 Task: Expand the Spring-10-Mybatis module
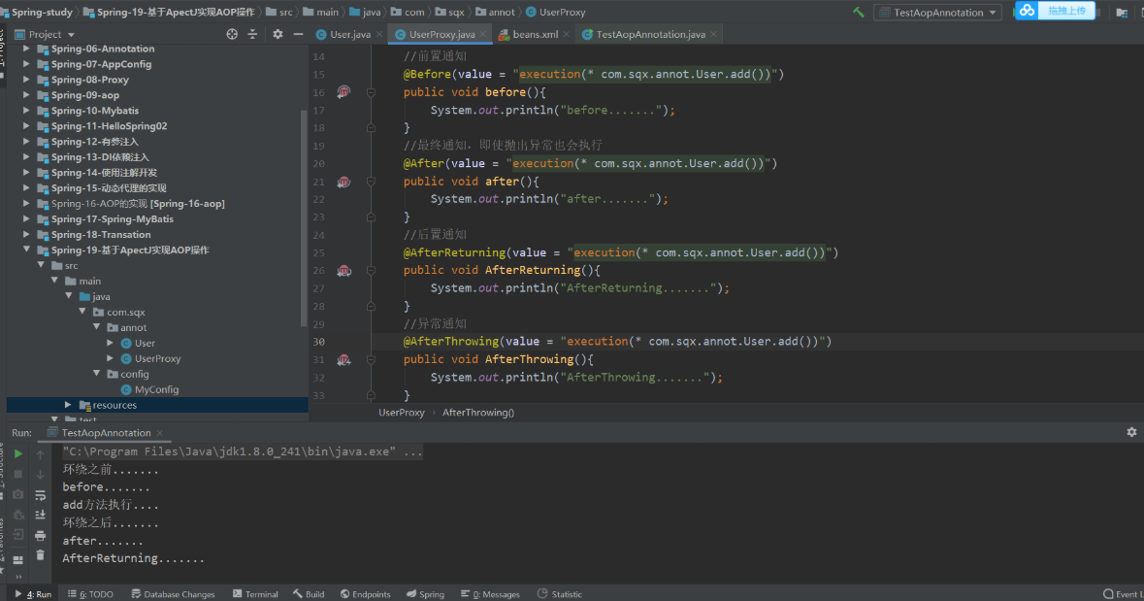click(x=26, y=111)
